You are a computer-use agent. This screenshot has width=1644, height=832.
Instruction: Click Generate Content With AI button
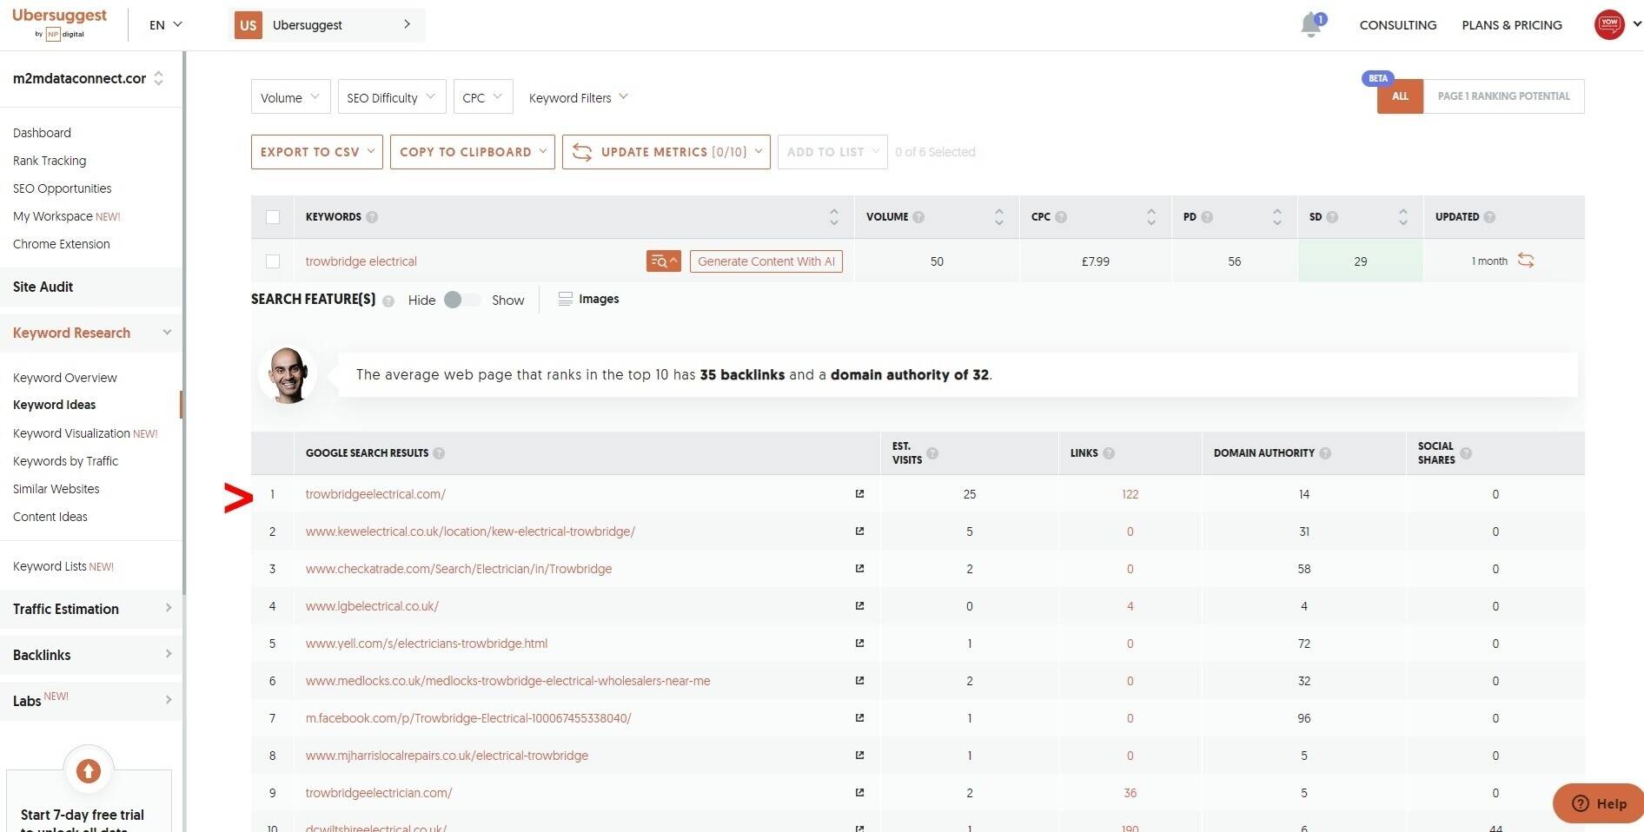tap(766, 261)
